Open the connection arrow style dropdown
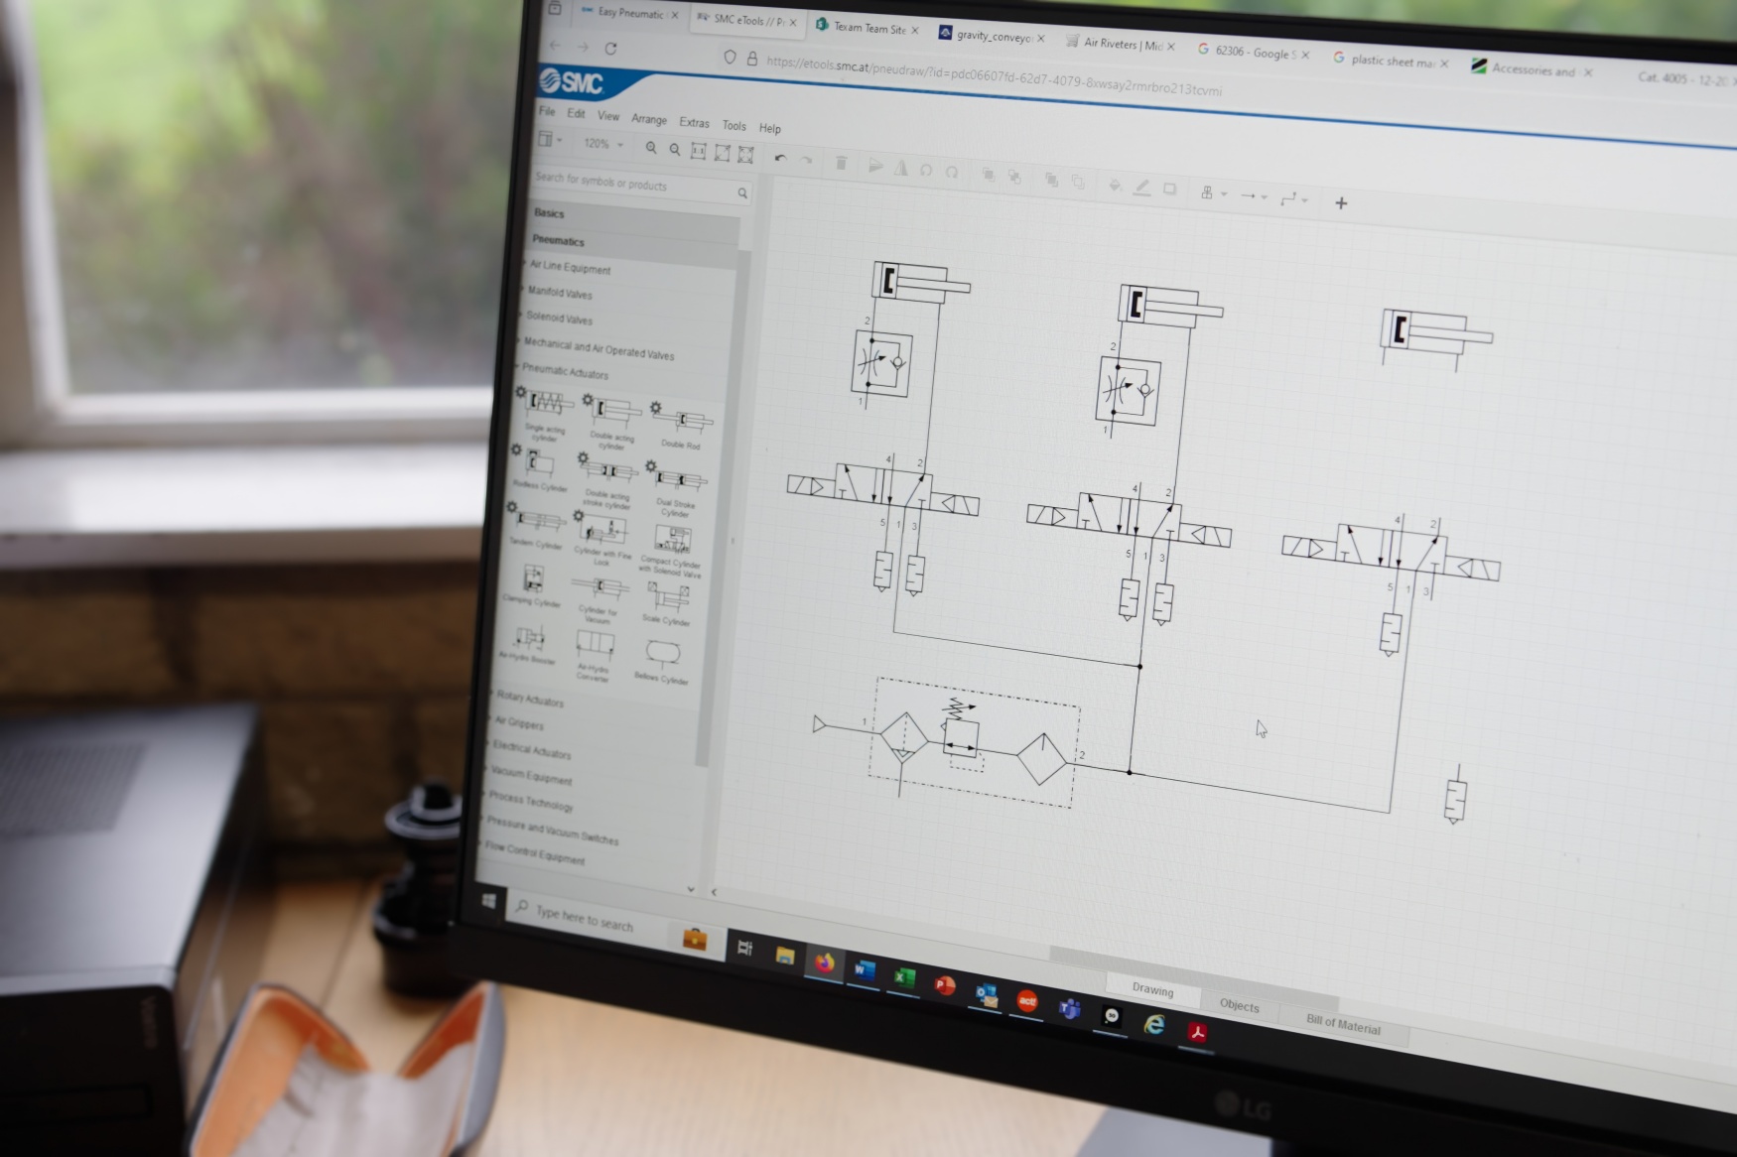 tap(1254, 196)
